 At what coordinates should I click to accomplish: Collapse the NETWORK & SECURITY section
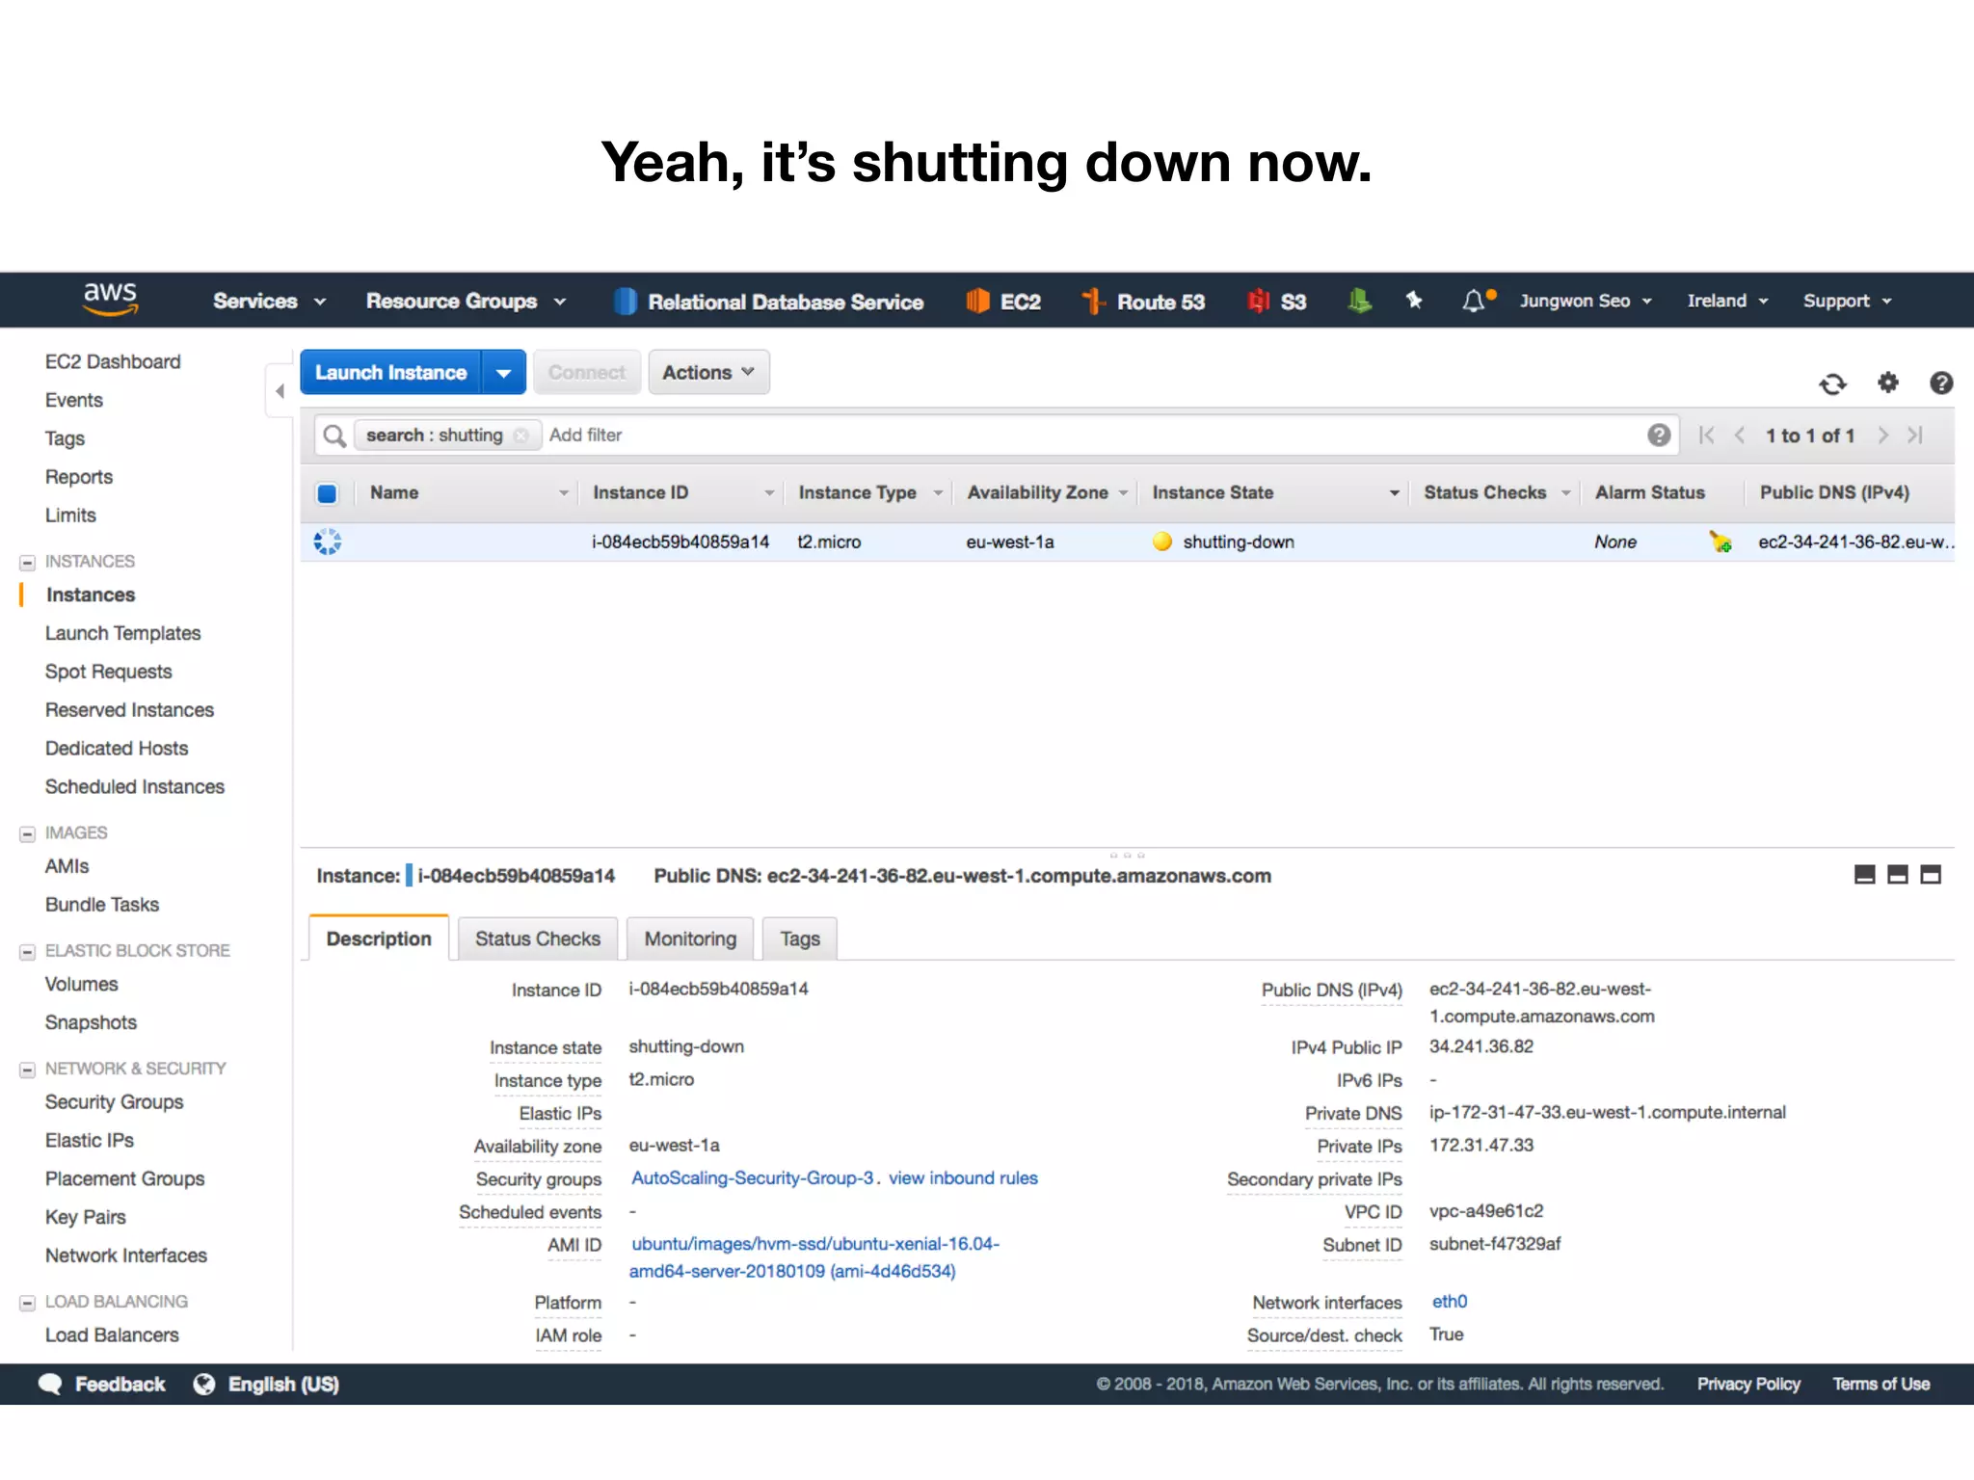pos(27,1070)
